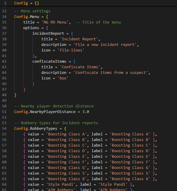Click the yellow opening brace on line 54
The width and height of the screenshot is (177, 191).
[x=65, y=129]
